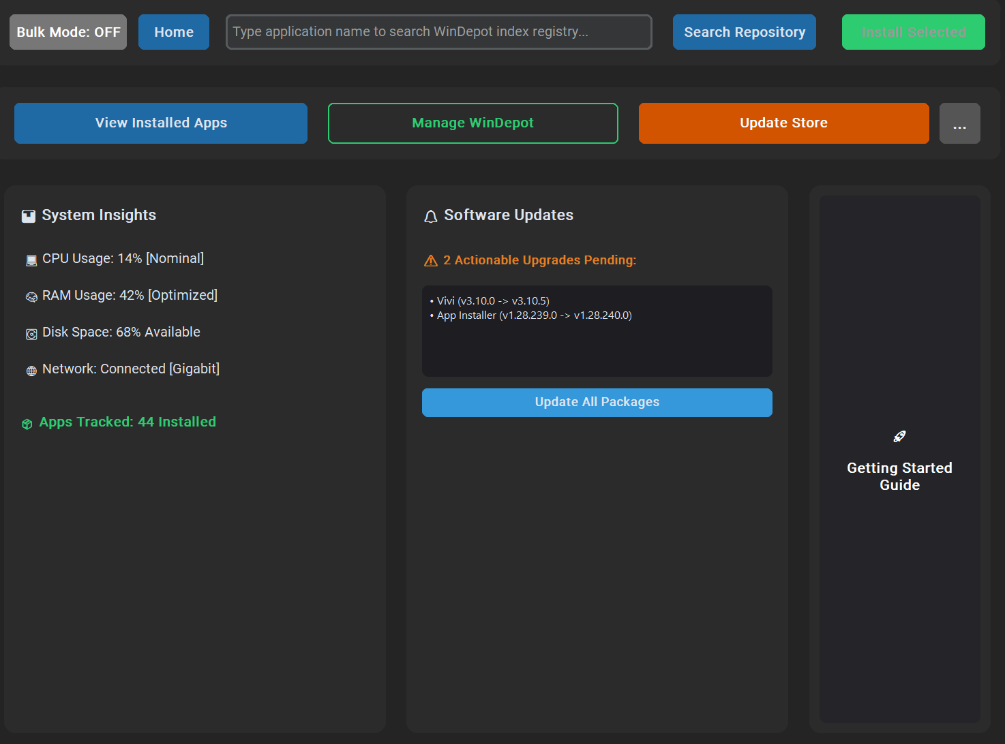
Task: Click the System Insights heading
Action: (99, 215)
